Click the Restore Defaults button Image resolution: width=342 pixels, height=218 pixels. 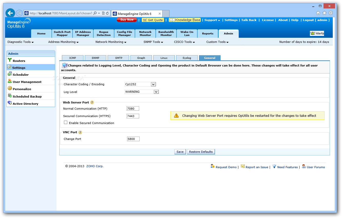(x=201, y=152)
